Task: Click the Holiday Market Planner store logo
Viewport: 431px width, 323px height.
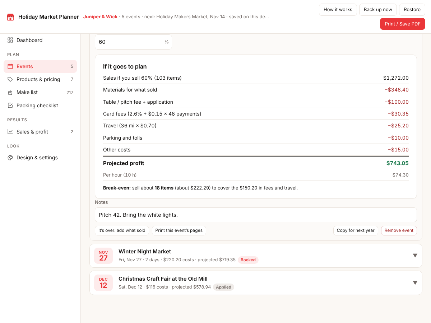Action: point(10,17)
